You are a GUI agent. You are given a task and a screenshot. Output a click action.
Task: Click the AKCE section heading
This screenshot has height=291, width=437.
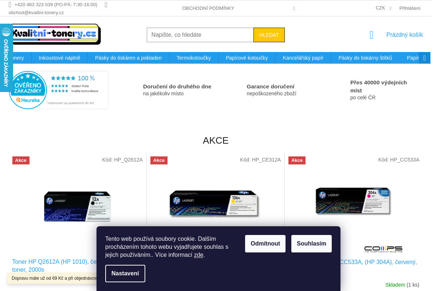[x=216, y=140]
